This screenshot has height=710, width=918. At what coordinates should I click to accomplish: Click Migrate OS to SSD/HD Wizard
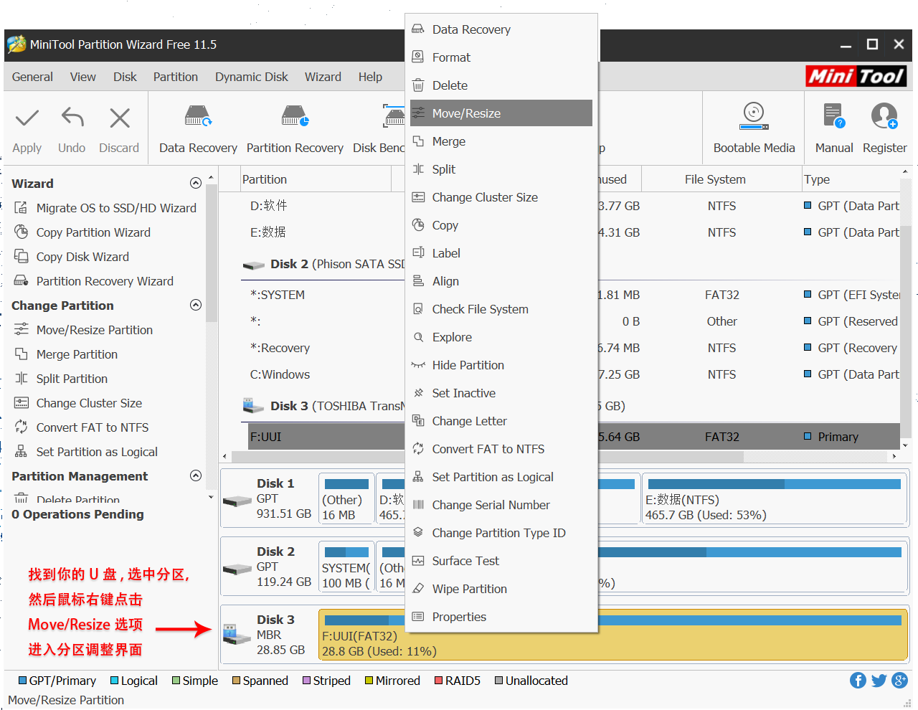116,208
